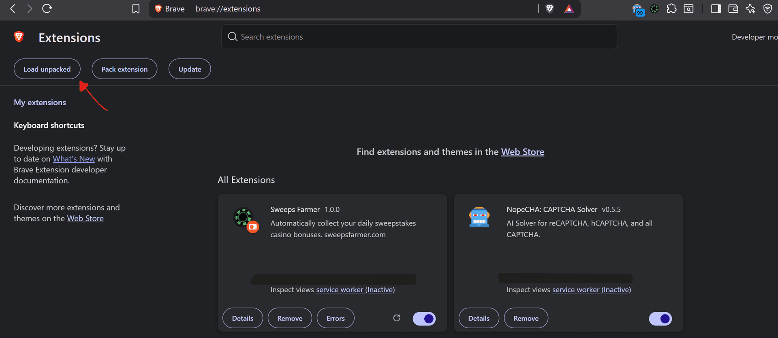Open the Extensions puzzle-piece menu

coord(671,9)
